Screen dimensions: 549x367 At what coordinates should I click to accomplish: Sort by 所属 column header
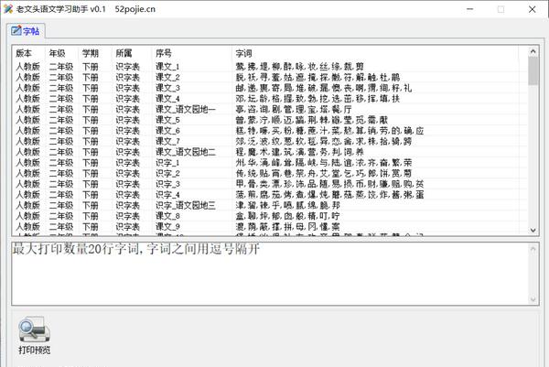click(x=131, y=53)
